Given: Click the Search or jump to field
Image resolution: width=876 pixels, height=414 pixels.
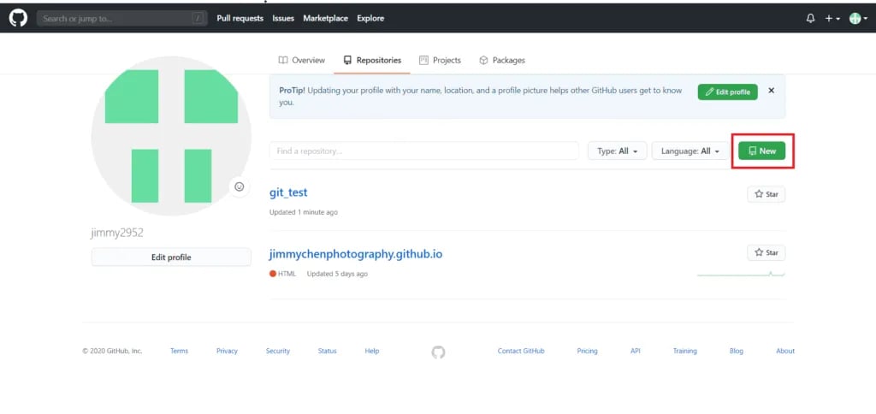Looking at the screenshot, I should [x=121, y=19].
